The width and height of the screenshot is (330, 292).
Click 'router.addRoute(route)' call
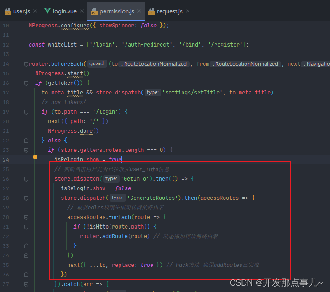click(x=115, y=236)
